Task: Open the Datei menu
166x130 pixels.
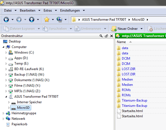Action: (x=8, y=10)
